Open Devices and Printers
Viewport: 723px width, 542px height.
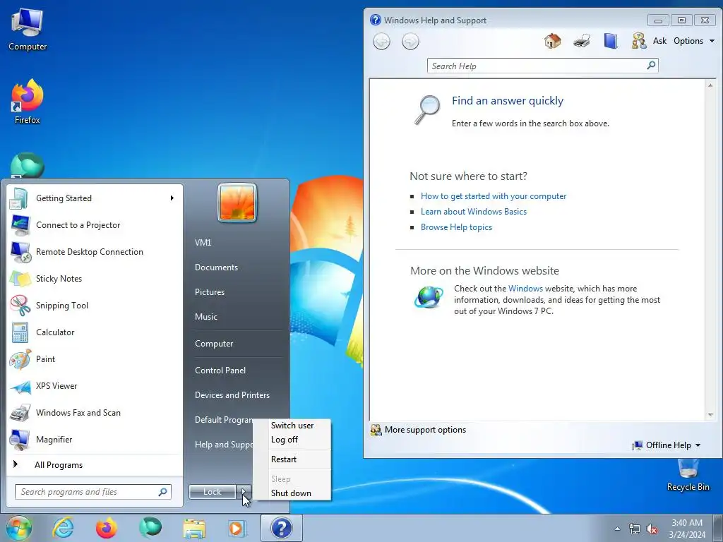point(232,395)
